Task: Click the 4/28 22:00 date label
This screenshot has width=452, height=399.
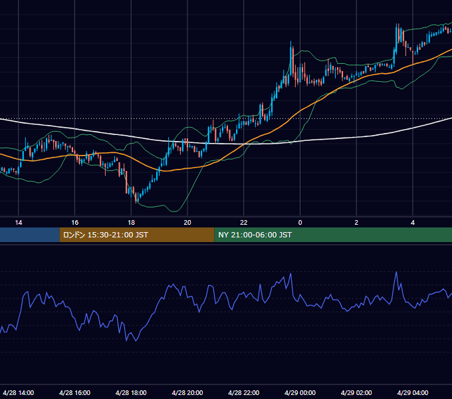Action: coord(244,393)
